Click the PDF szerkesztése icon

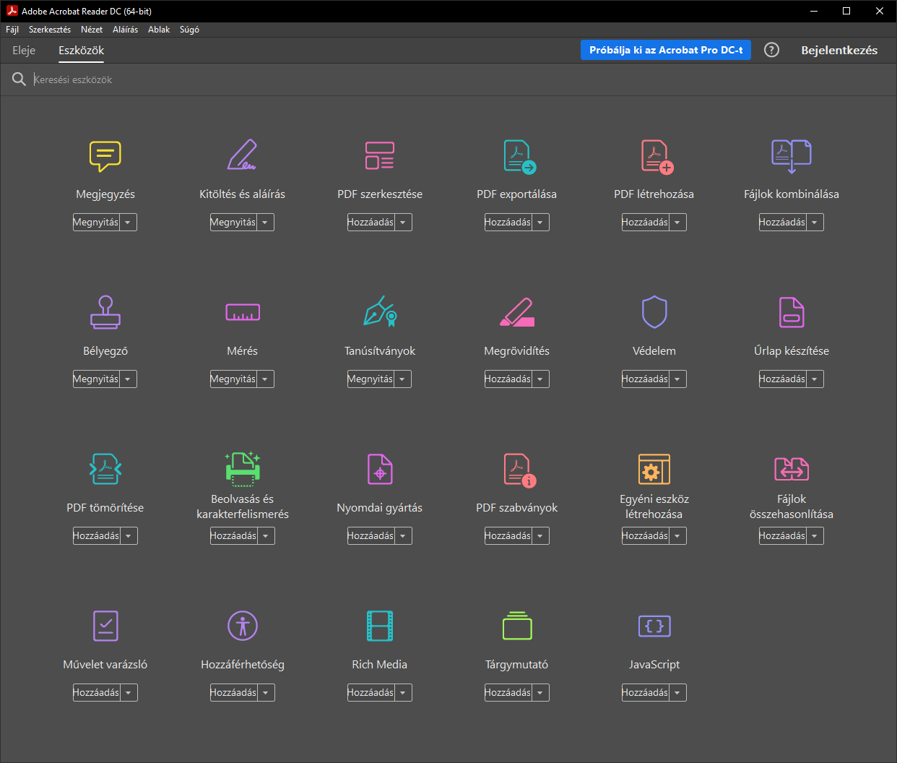tap(380, 155)
